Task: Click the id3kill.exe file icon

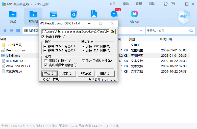Action: tap(3, 55)
